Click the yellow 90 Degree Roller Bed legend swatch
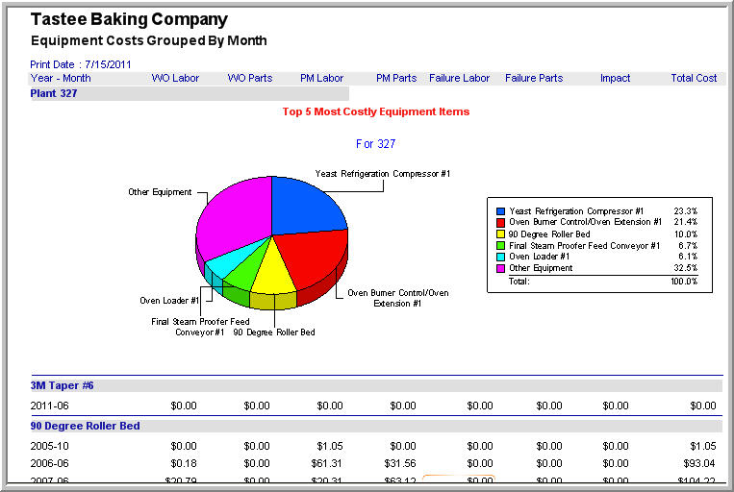The image size is (734, 492). point(500,234)
